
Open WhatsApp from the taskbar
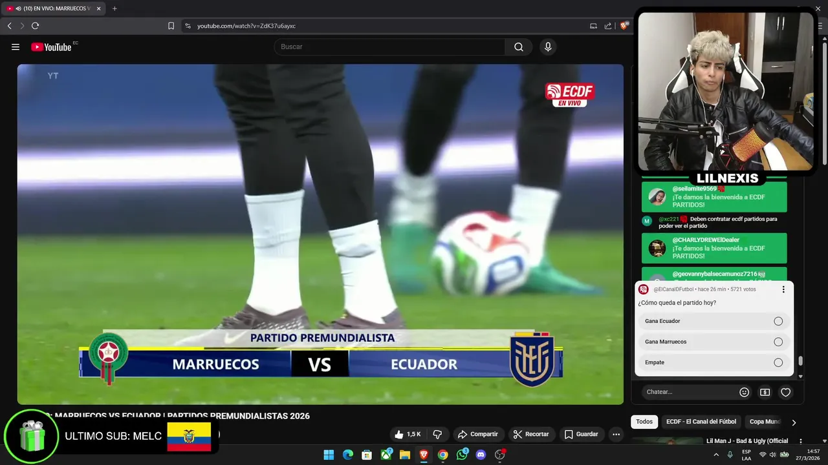(x=462, y=455)
